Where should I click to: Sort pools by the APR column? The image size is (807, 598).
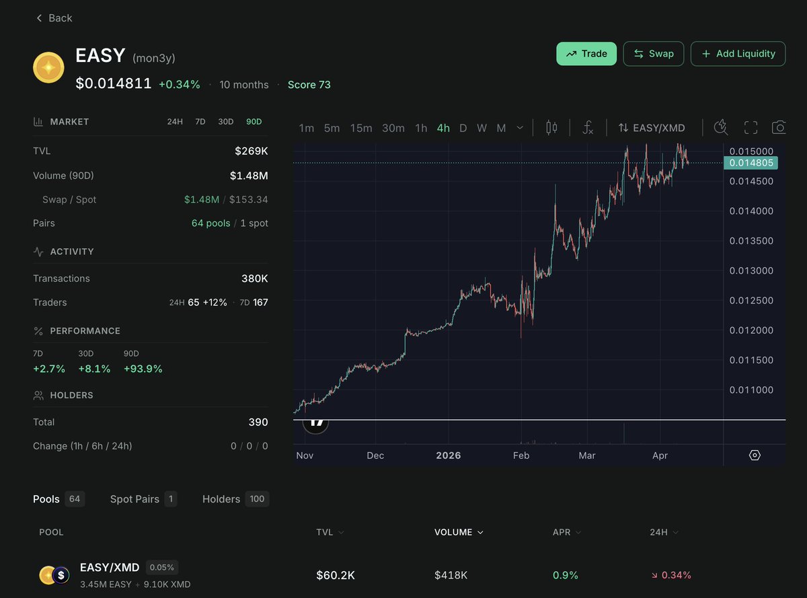566,532
